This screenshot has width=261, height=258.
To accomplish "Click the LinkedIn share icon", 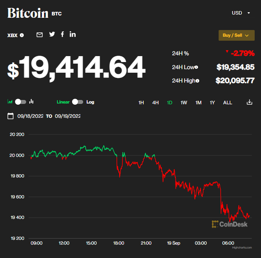I will [72, 34].
